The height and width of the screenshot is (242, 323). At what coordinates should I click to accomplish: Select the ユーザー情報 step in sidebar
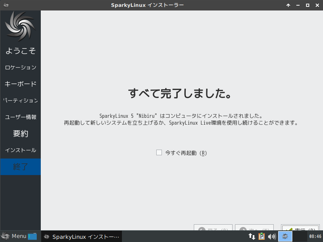[21, 117]
